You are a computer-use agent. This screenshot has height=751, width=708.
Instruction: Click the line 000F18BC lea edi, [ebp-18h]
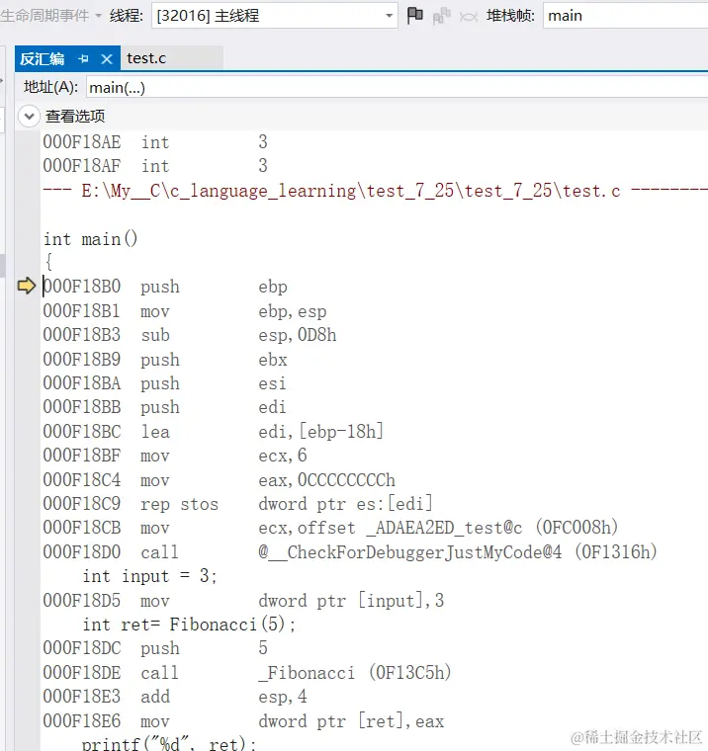214,431
